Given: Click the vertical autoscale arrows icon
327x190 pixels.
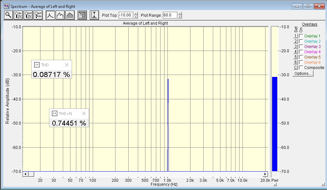Looking at the screenshot, I should coord(94,15).
